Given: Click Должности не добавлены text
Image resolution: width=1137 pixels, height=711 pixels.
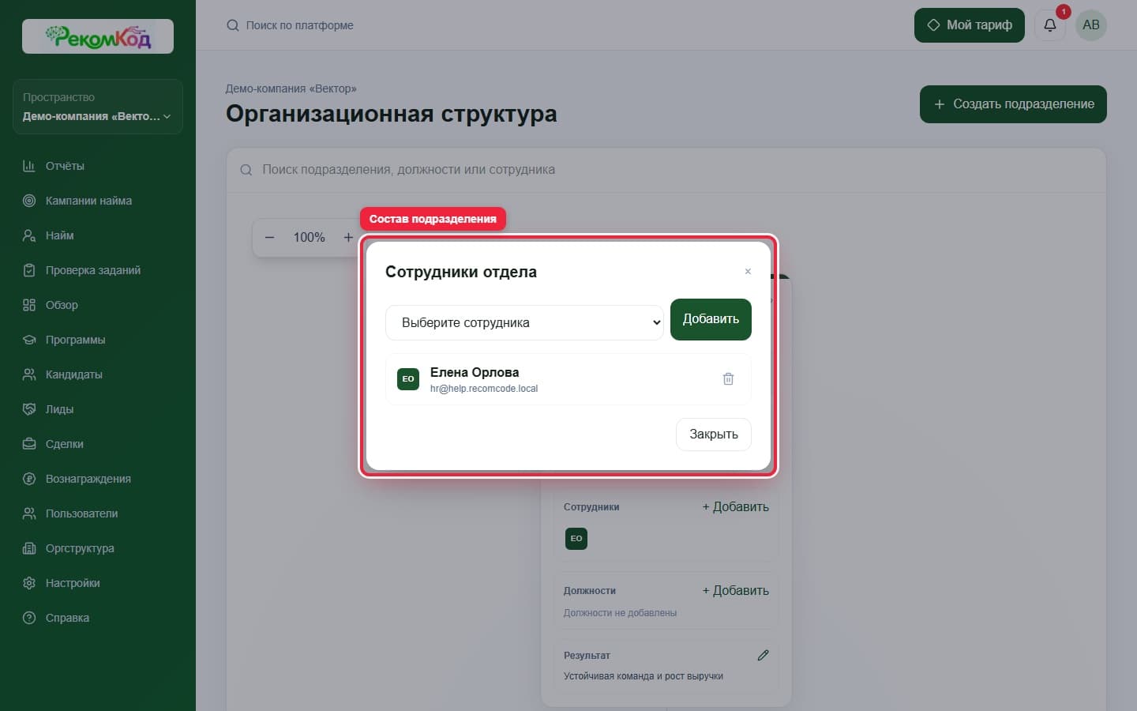Looking at the screenshot, I should [x=620, y=613].
